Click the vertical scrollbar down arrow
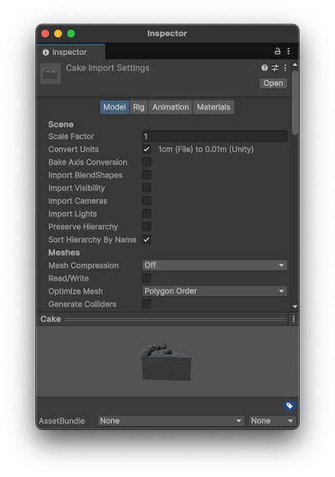Screen dimensions: 335x477 point(295,306)
